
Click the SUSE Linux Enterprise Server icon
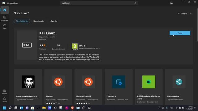149,82
